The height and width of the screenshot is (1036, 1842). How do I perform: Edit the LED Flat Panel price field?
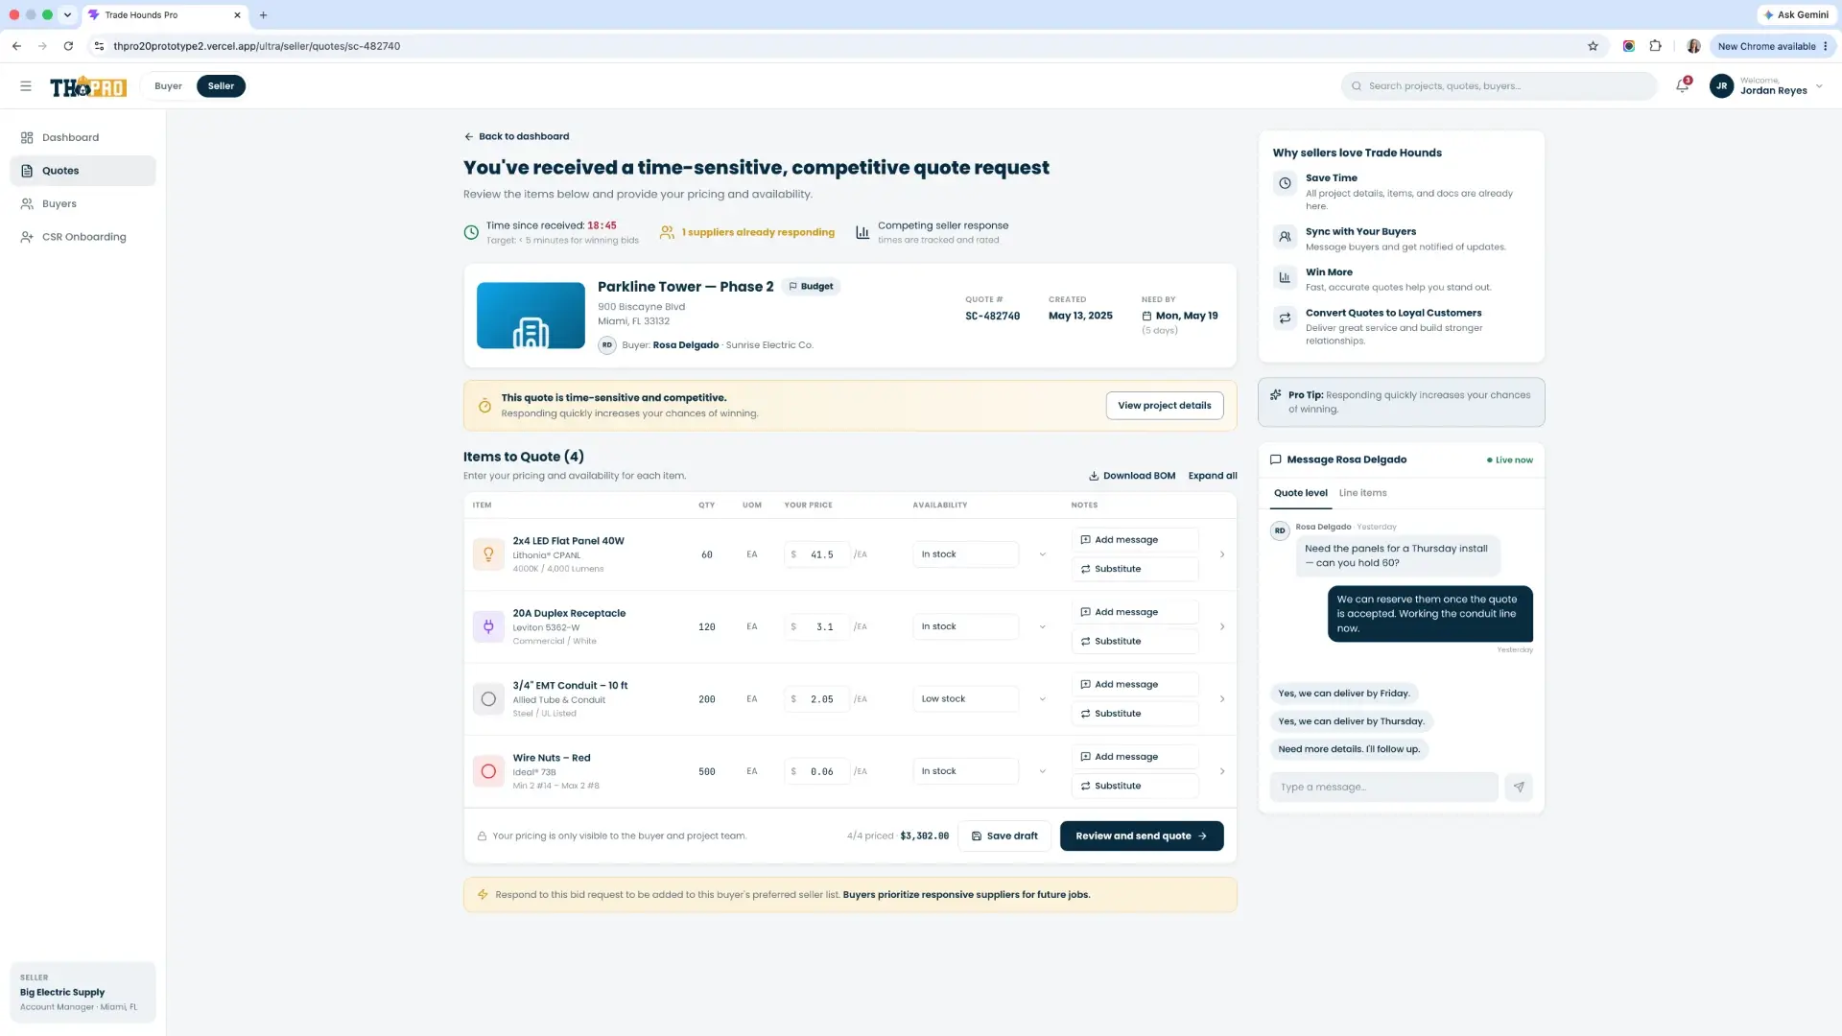coord(816,554)
